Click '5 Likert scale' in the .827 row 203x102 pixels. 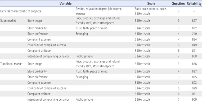click(143, 21)
